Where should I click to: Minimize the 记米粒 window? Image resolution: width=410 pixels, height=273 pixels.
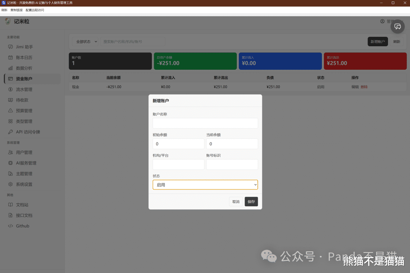(381, 3)
